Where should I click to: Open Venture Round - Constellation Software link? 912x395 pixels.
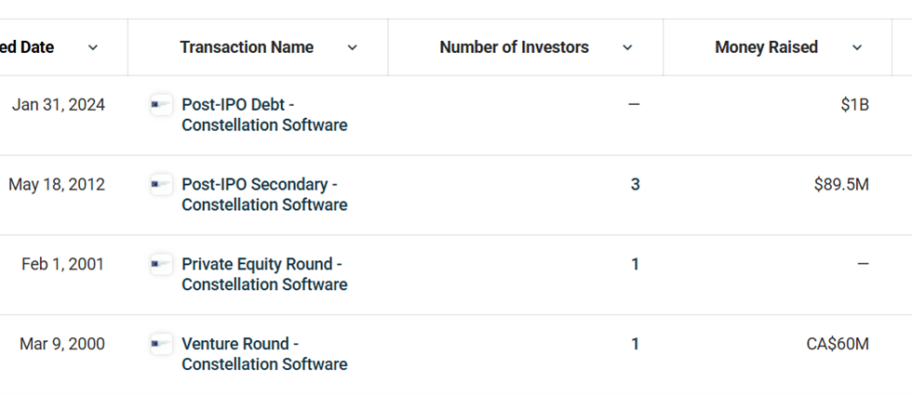point(264,354)
